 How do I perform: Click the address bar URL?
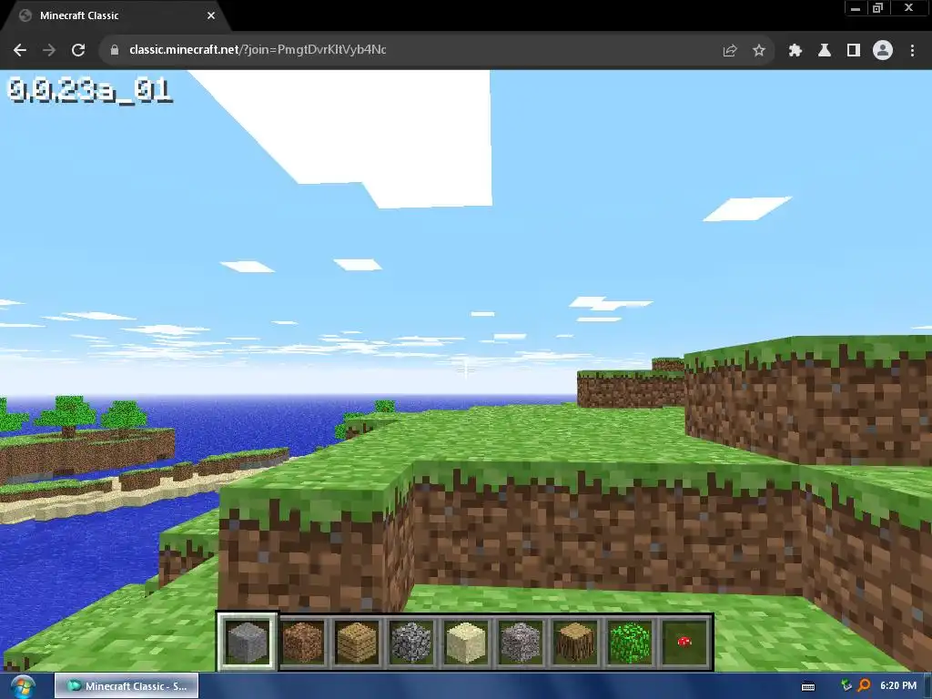[x=258, y=50]
